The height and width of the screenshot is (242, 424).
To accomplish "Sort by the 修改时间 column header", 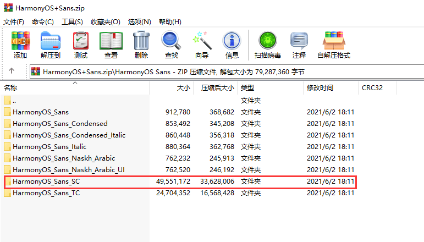I will tap(331, 88).
